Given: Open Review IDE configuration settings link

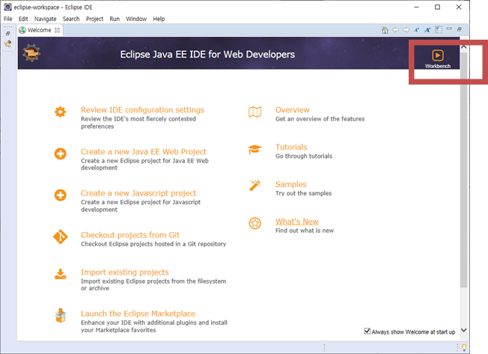Looking at the screenshot, I should [x=142, y=110].
